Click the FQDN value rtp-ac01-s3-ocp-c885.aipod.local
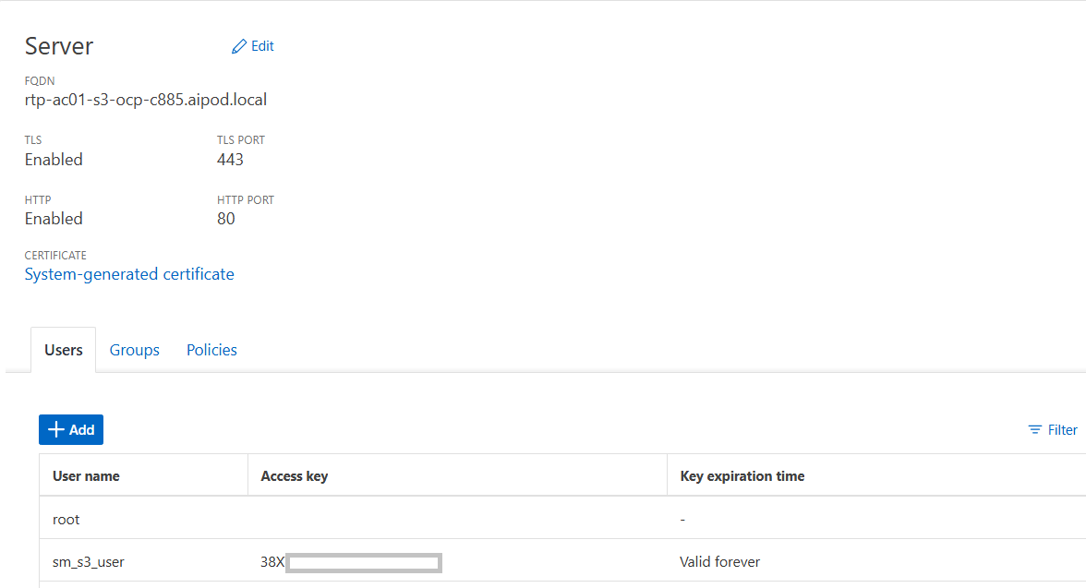 click(x=146, y=99)
